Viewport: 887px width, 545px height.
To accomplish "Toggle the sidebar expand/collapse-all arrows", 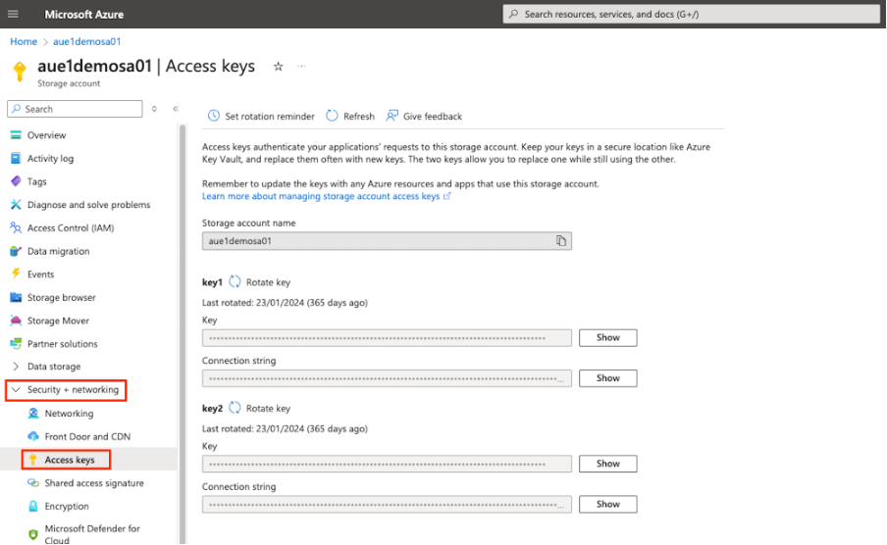I will click(x=154, y=109).
